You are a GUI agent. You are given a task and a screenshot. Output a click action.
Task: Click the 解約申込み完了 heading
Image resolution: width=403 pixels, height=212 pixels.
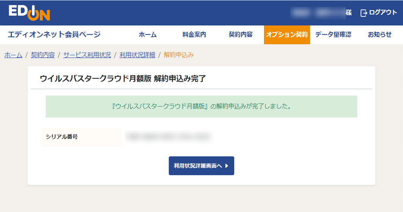pyautogui.click(x=123, y=79)
